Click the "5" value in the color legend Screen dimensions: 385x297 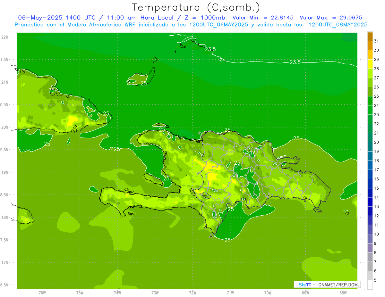click(x=375, y=280)
